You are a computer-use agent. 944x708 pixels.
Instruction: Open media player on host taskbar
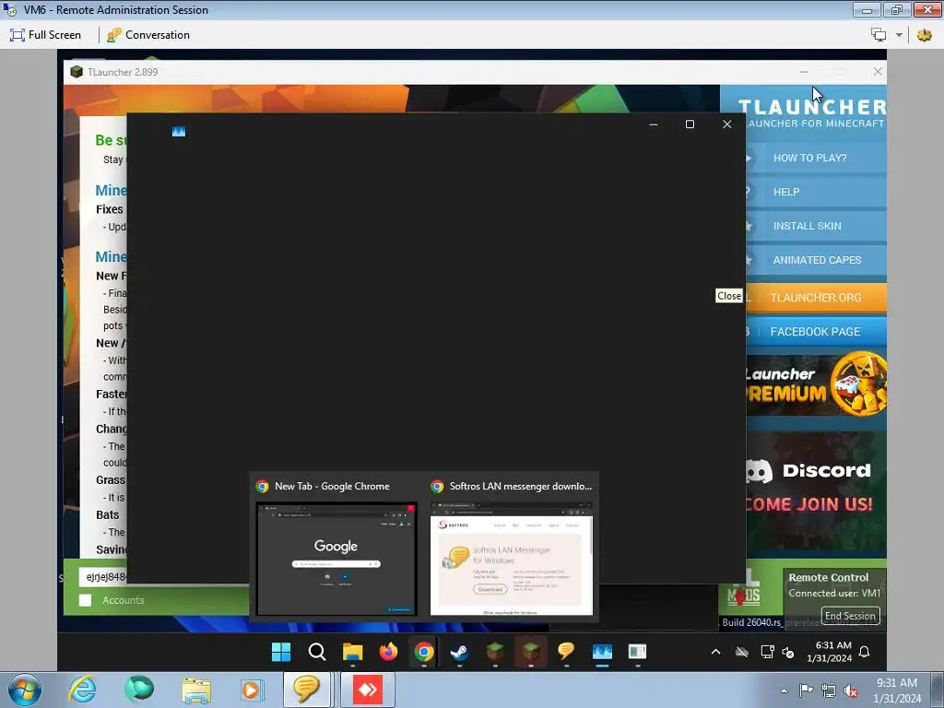pyautogui.click(x=251, y=690)
